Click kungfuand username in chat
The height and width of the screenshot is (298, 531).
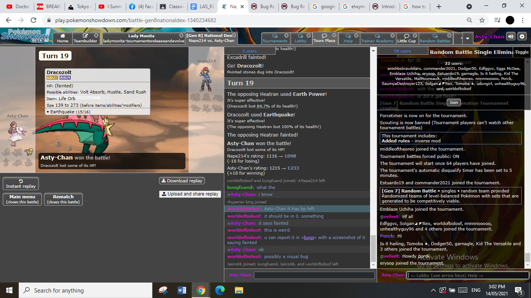[240, 188]
